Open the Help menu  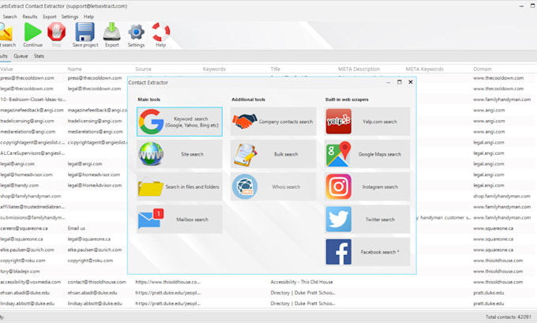point(88,17)
